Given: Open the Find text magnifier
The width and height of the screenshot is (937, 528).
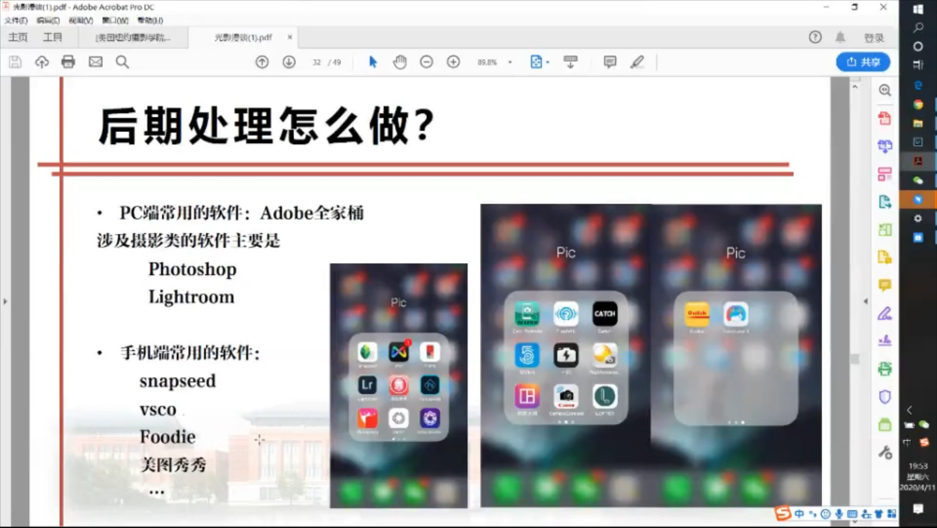Looking at the screenshot, I should coord(122,62).
